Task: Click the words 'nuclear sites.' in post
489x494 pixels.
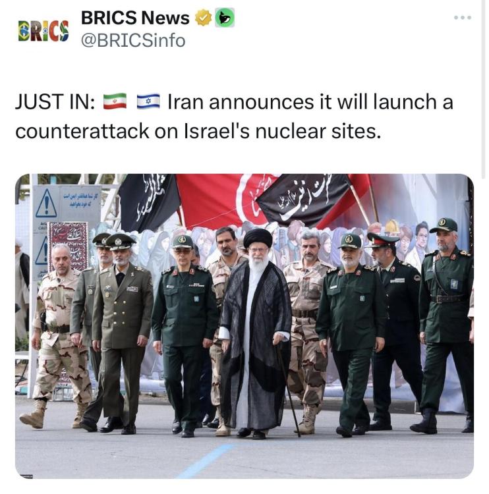Action: click(318, 131)
